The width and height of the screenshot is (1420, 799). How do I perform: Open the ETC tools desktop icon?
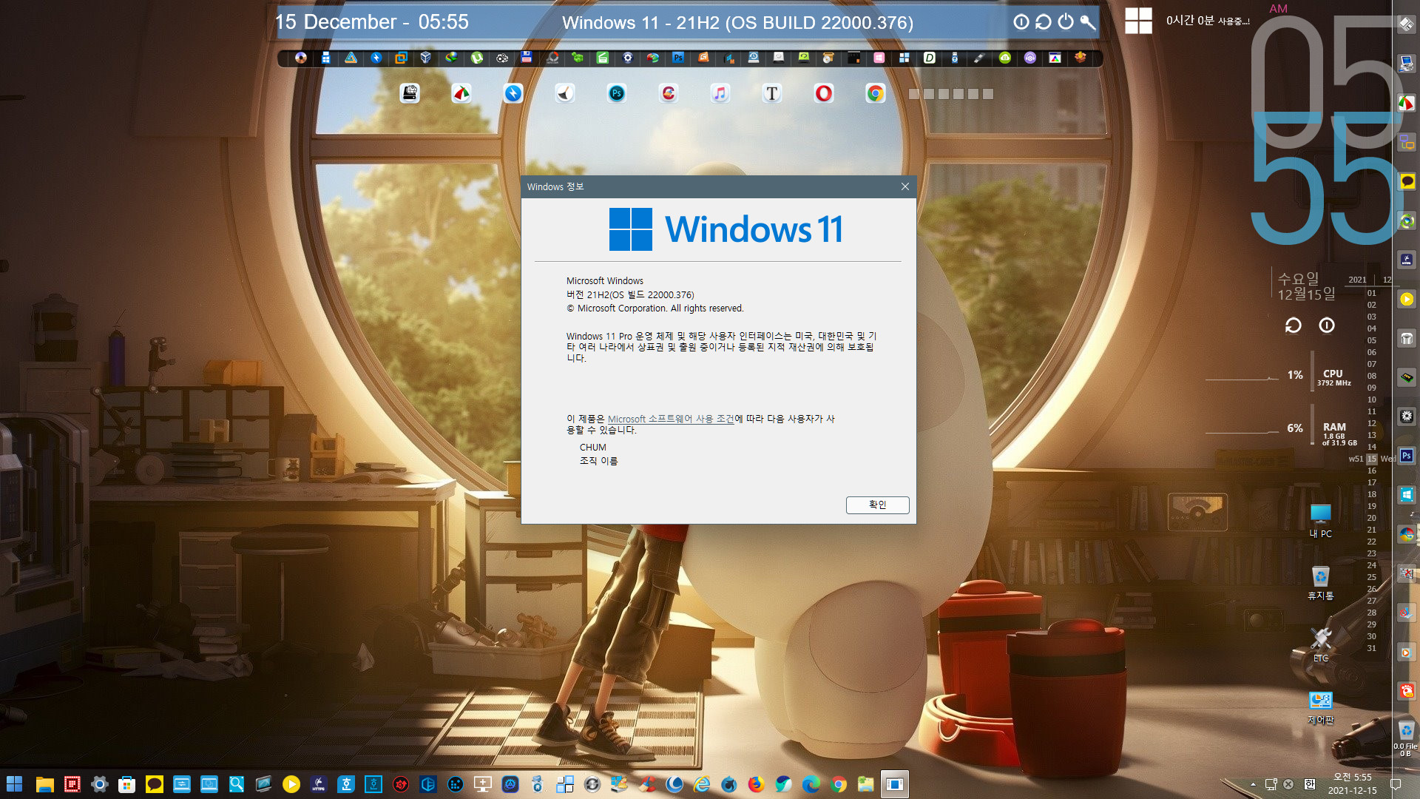(1320, 645)
